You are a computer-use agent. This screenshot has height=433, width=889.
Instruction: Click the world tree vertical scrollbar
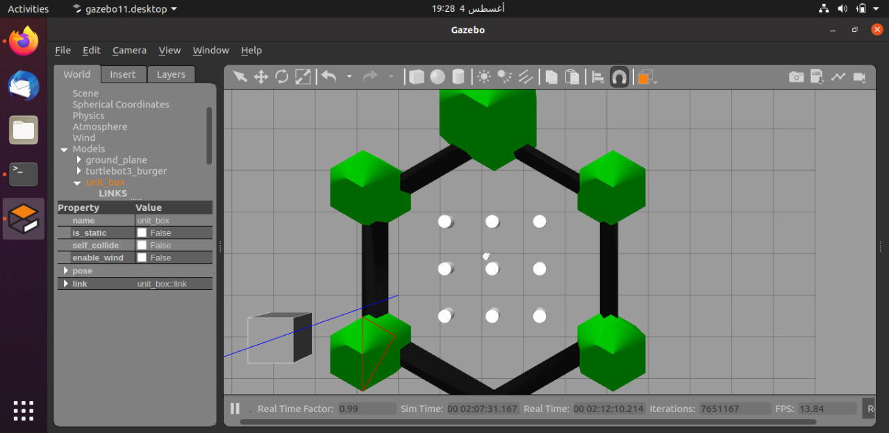(x=209, y=135)
